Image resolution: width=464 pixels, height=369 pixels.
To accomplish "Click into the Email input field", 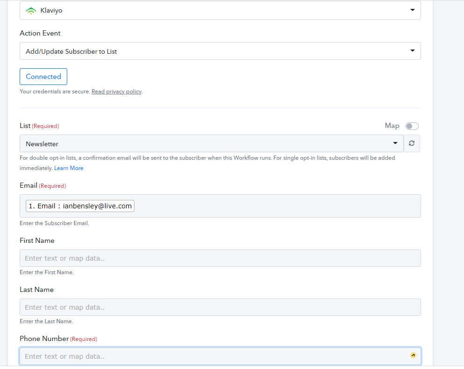I will 220,206.
